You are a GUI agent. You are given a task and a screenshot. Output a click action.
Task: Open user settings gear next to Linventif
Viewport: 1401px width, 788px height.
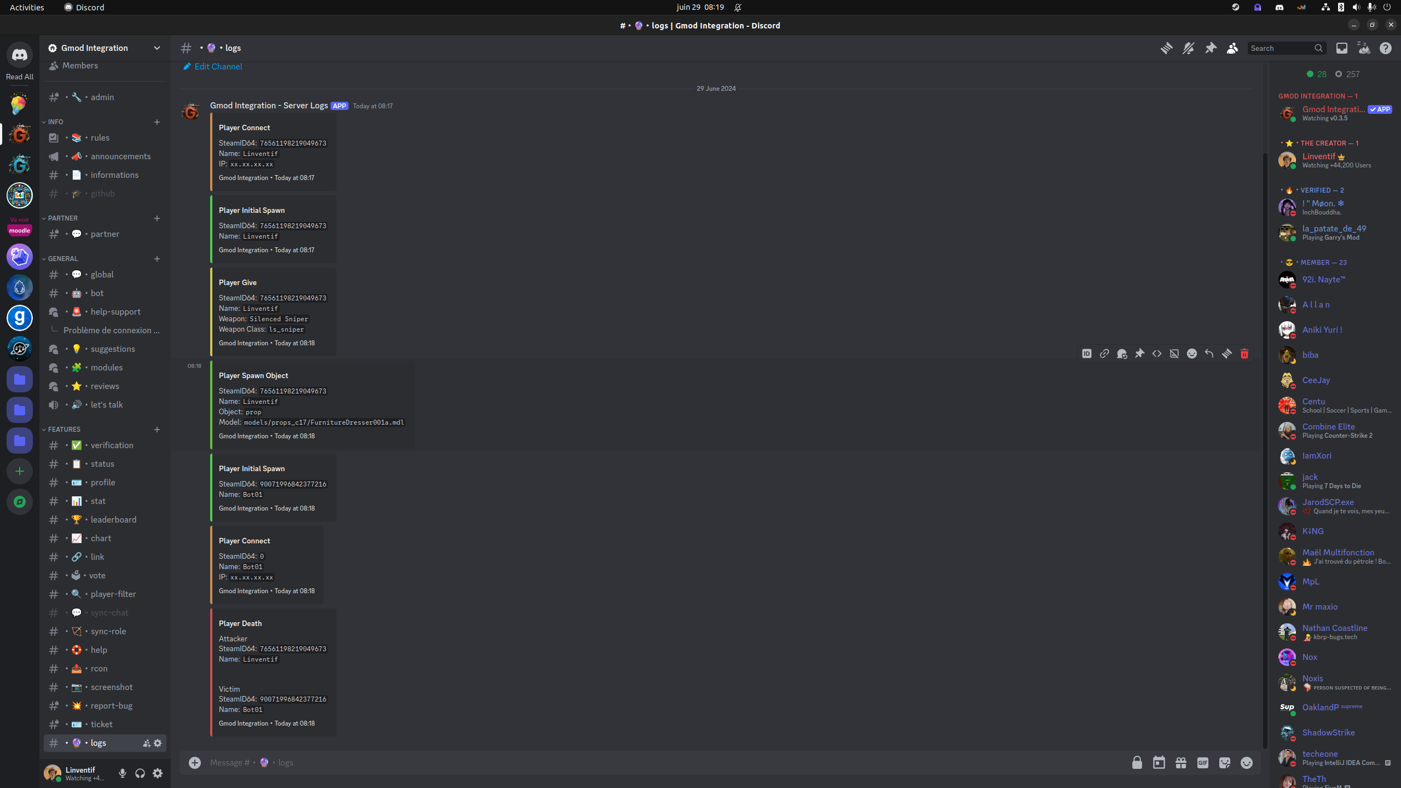[158, 773]
